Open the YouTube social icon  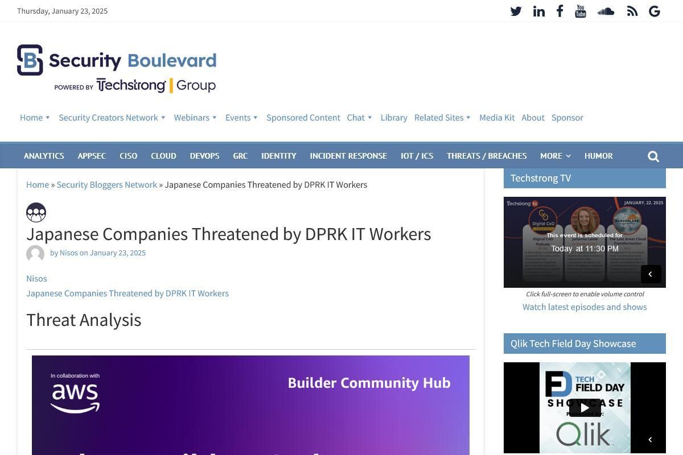click(581, 11)
